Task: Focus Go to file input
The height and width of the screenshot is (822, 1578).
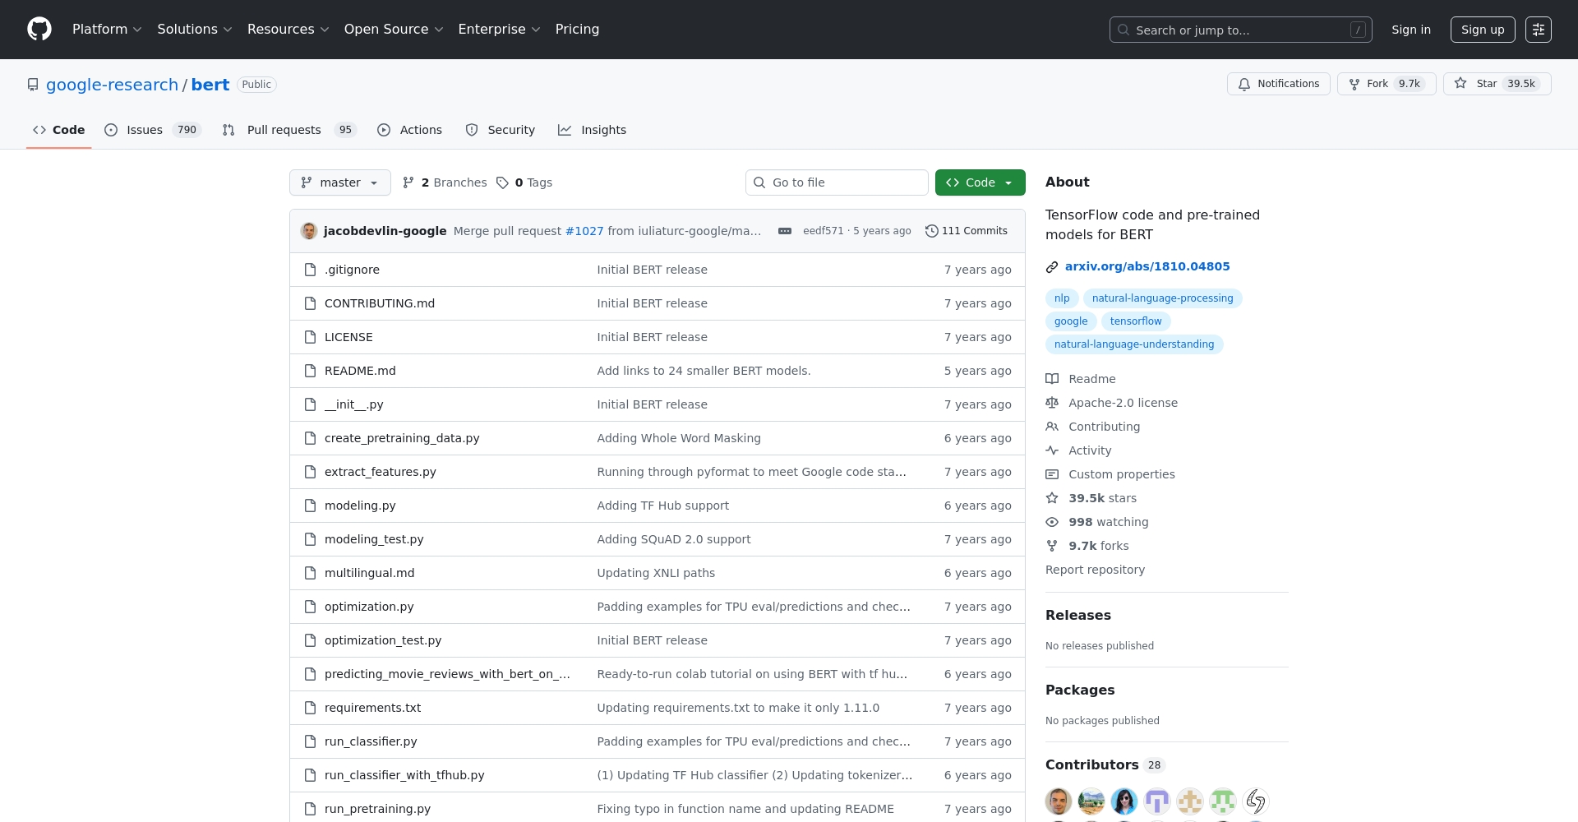Action: tap(837, 182)
